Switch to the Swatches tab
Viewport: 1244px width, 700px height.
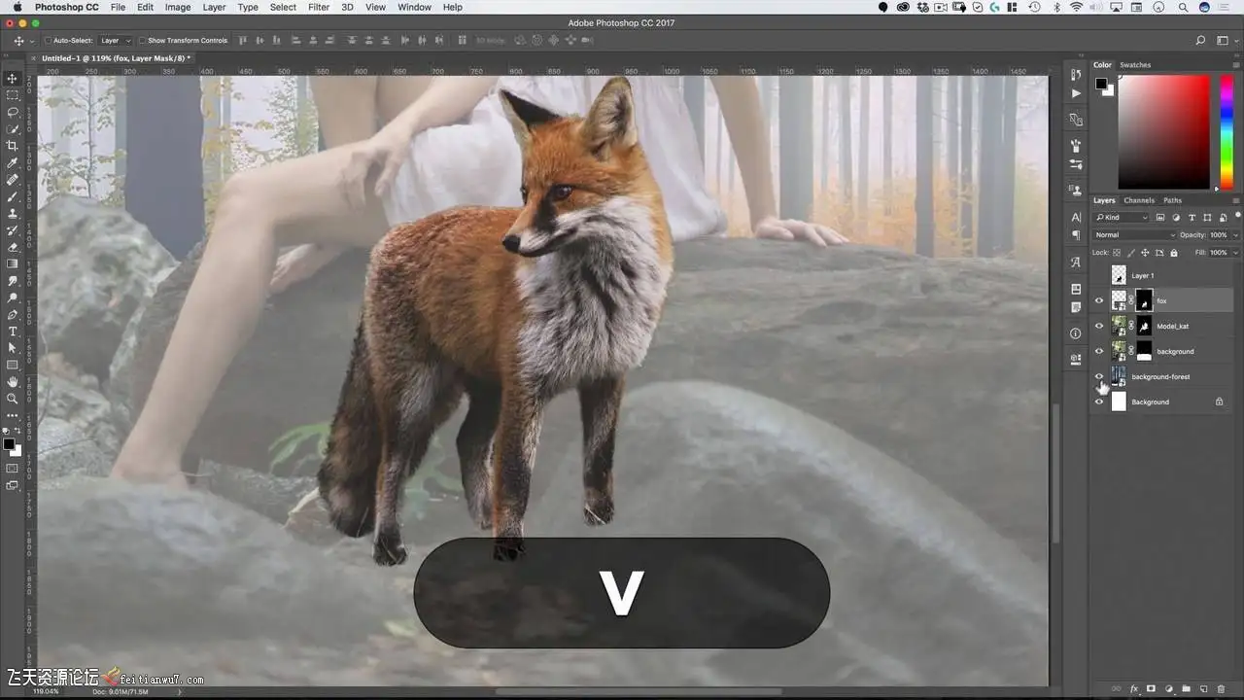(1135, 65)
